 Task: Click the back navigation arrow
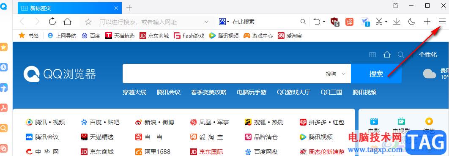pos(22,22)
